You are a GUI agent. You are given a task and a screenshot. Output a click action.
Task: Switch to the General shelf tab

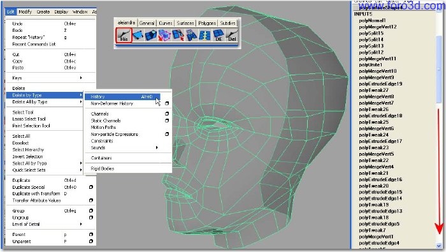[x=147, y=23]
